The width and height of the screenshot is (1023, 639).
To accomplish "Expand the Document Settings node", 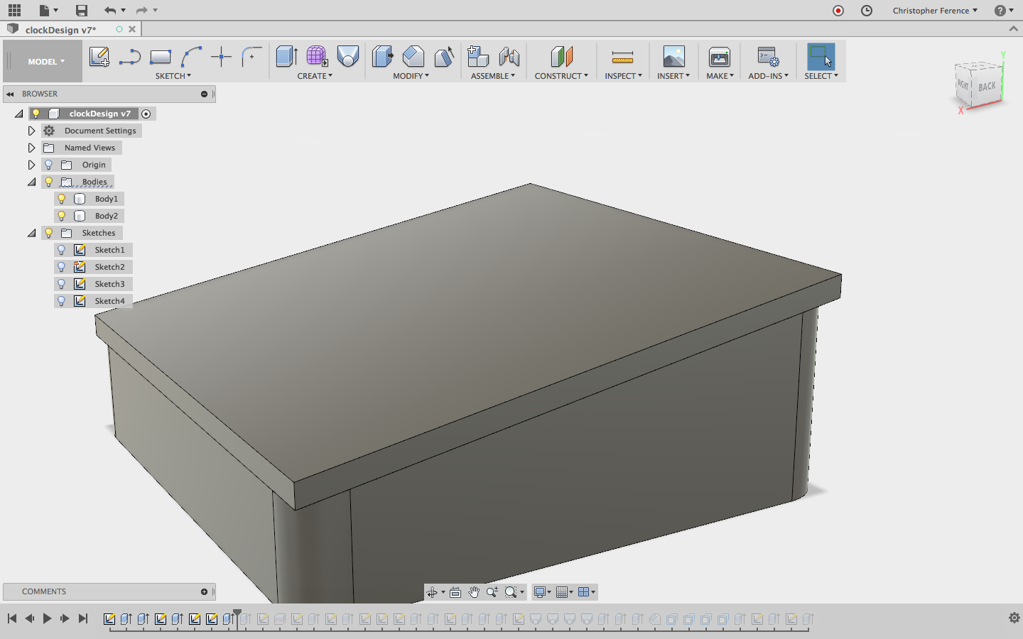I will tap(31, 131).
